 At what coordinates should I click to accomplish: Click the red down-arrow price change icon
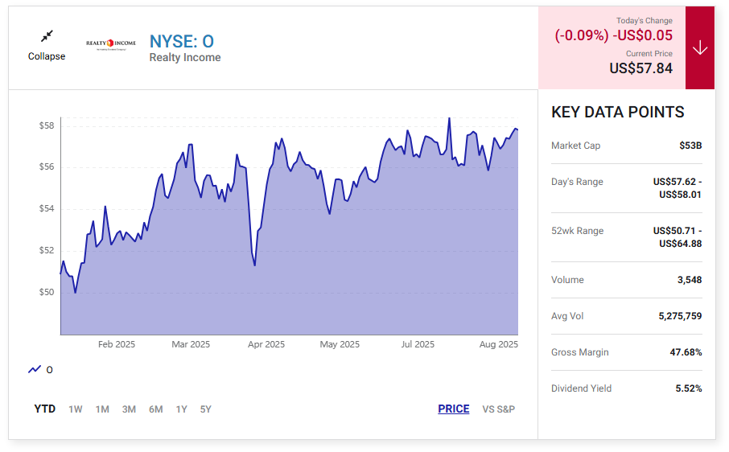(x=700, y=47)
